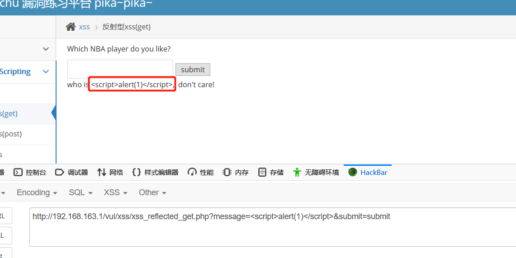This screenshot has height=258, width=516.
Task: Open the 内存 memory tab
Action: tap(236, 172)
